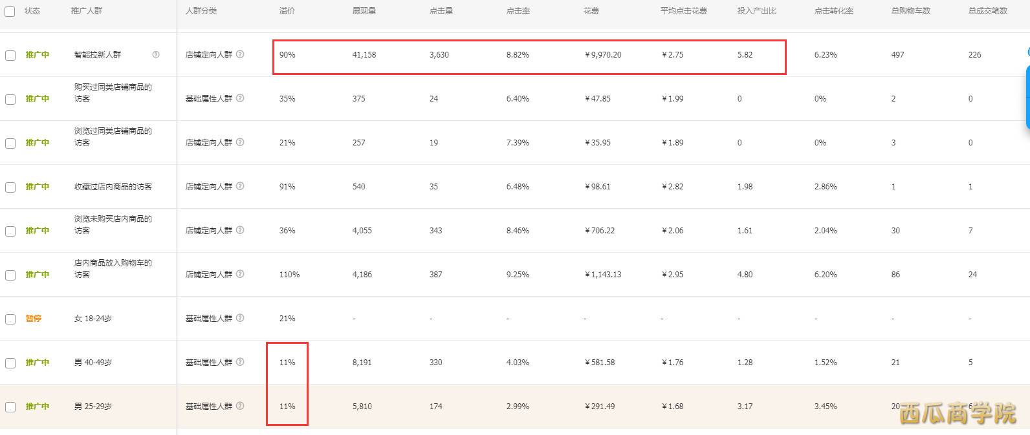
Task: Click the help icon after 店铺定向人群 in 浏览过同类 row
Action: (x=240, y=142)
